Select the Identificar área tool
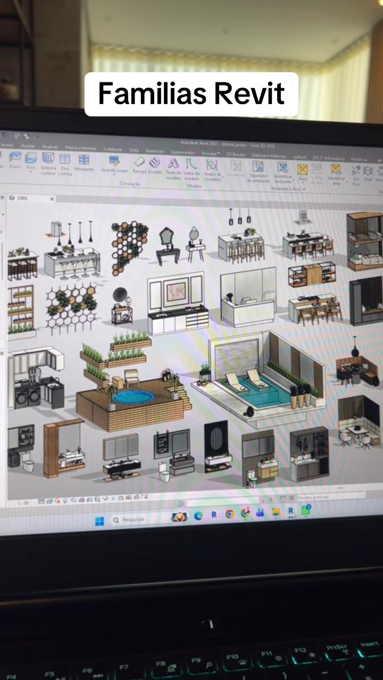 336,174
